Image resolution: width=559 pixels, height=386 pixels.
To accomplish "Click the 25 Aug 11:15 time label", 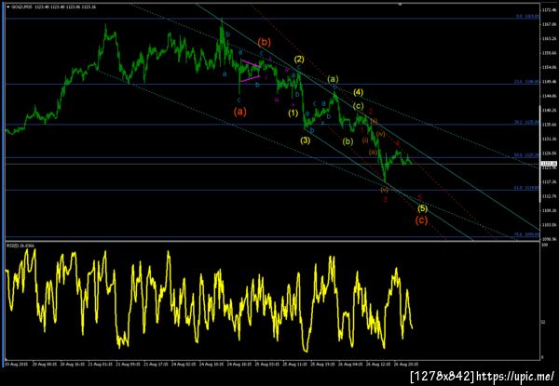I will 295,365.
